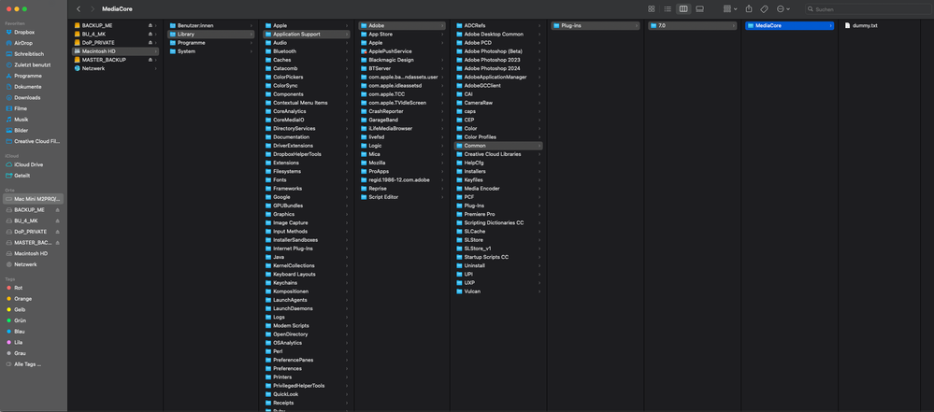Open Programme in the sidebar favorites

click(x=28, y=76)
